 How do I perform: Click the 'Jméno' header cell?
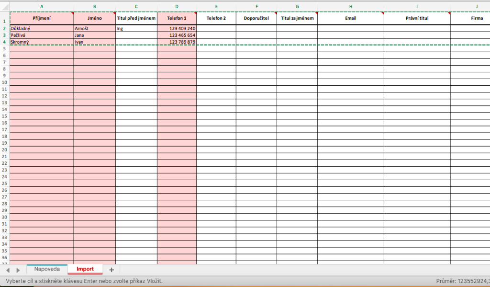tap(95, 18)
